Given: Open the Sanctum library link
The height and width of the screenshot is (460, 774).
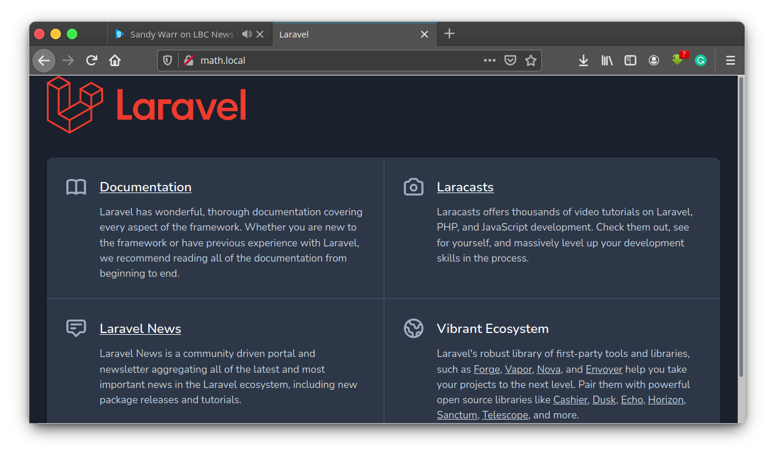Looking at the screenshot, I should point(457,415).
